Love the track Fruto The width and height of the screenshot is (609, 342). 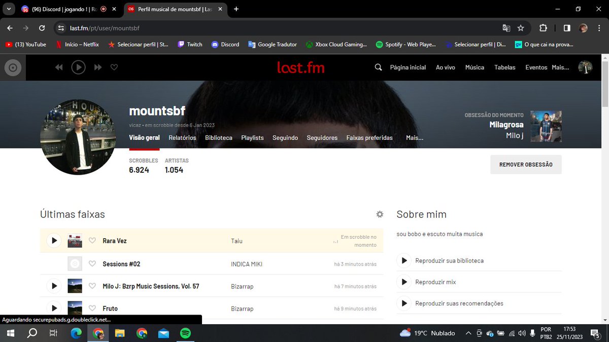tap(92, 308)
